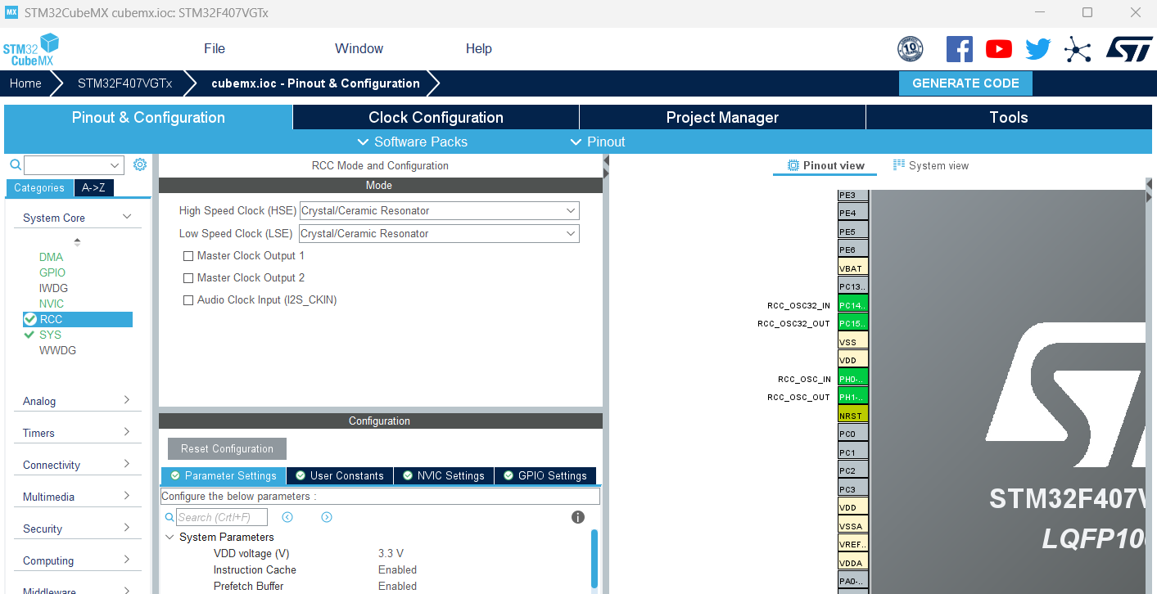The height and width of the screenshot is (594, 1157).
Task: Open the Help menu
Action: (479, 49)
